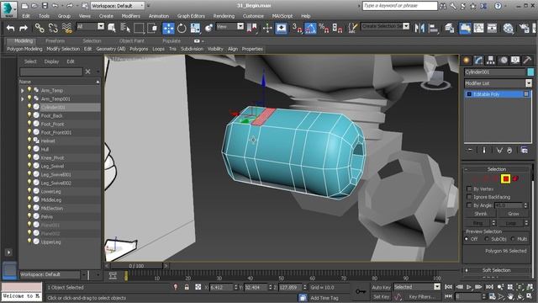Open the Geometry (All) ribbon panel
The image size is (538, 303).
(110, 49)
